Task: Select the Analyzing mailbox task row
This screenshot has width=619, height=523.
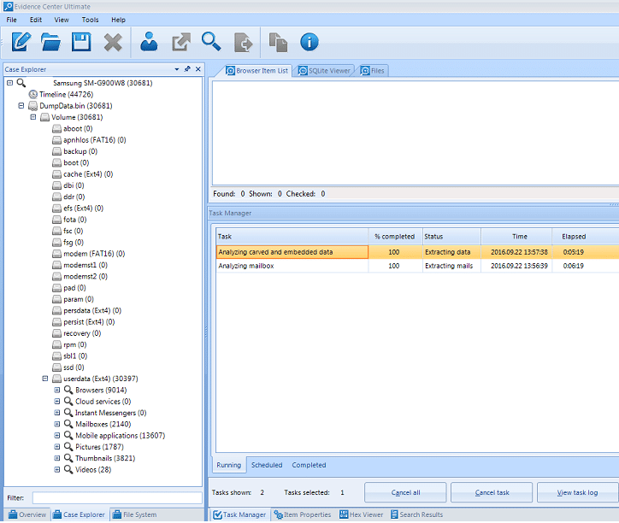Action: (417, 266)
